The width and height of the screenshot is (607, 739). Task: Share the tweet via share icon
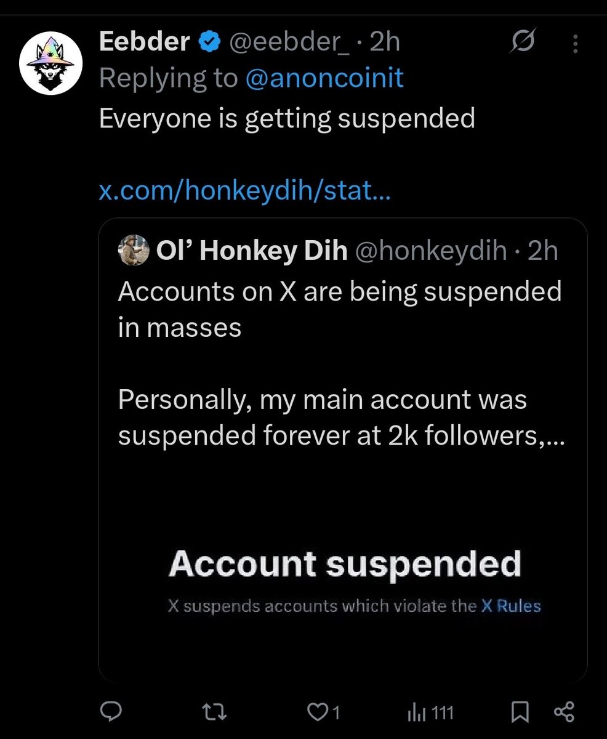coord(564,713)
